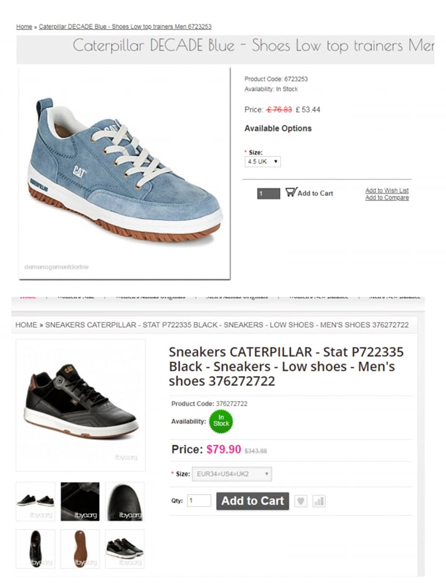Image resolution: width=446 pixels, height=588 pixels.
Task: Click Add to Compare link
Action: click(387, 198)
